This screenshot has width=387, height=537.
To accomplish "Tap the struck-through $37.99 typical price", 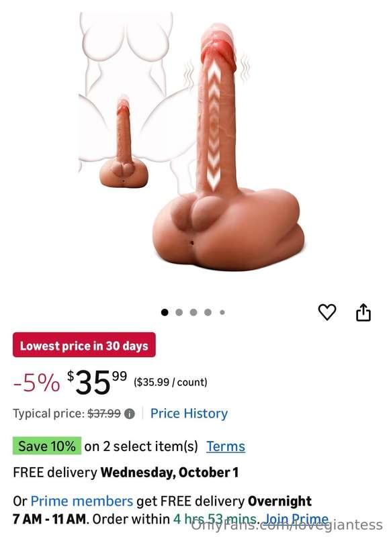I will click(104, 413).
